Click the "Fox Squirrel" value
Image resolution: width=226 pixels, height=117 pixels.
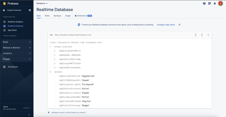tap(88, 84)
